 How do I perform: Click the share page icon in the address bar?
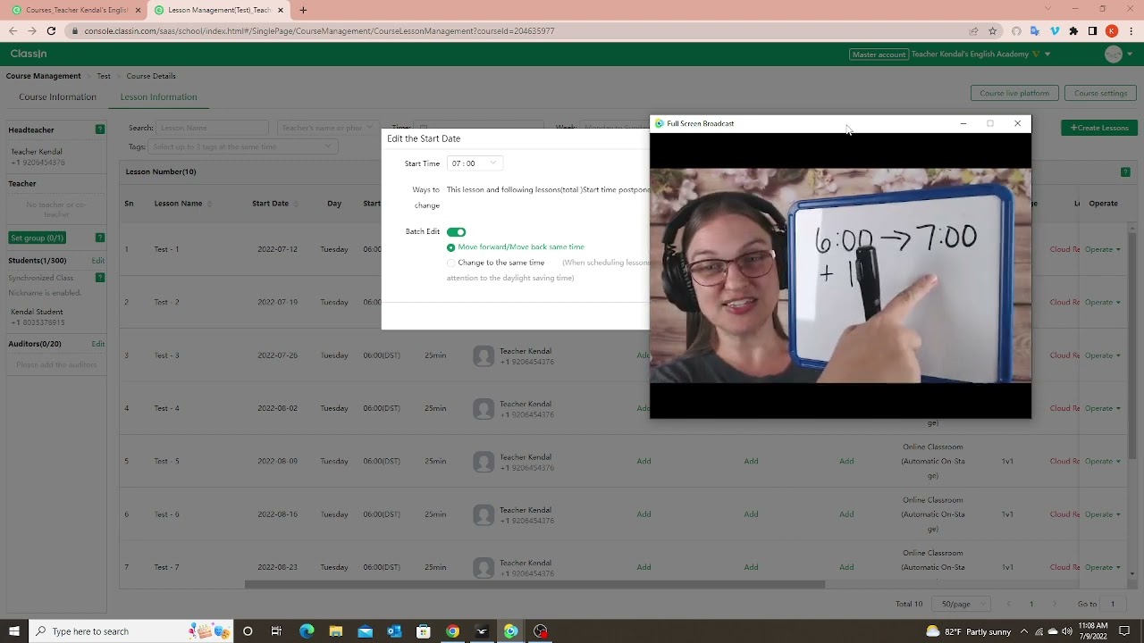point(973,30)
